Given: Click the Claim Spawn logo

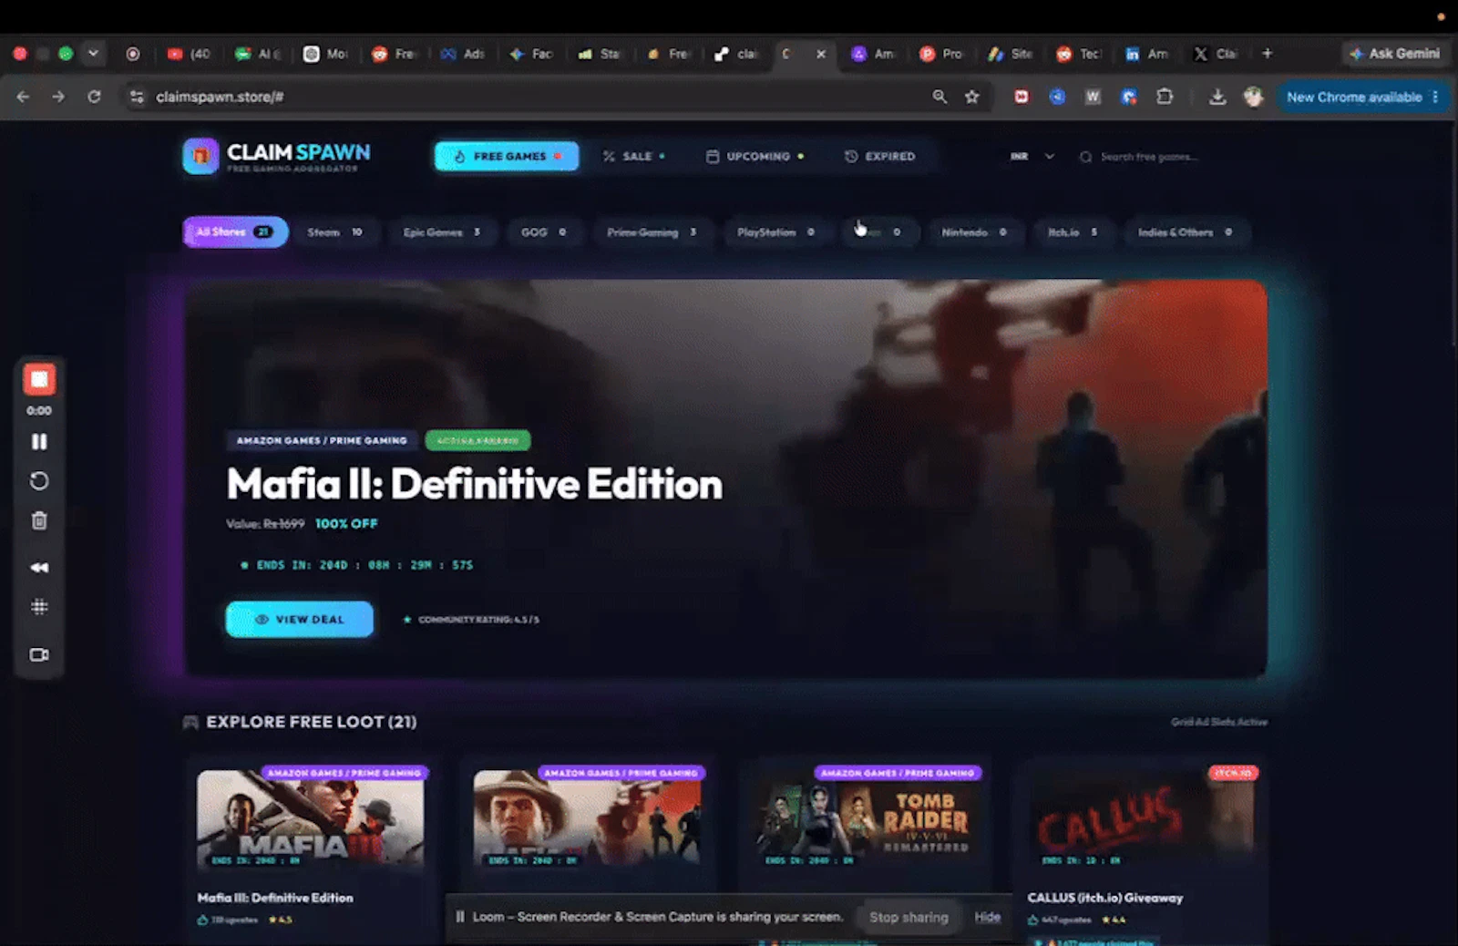Looking at the screenshot, I should 277,156.
